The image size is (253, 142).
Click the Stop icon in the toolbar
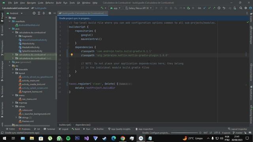(193, 8)
